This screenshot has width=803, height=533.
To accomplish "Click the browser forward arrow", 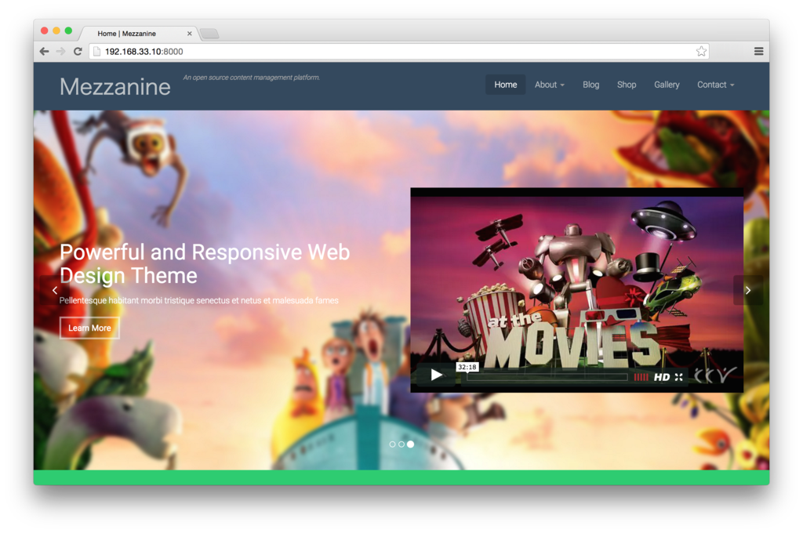I will point(61,51).
